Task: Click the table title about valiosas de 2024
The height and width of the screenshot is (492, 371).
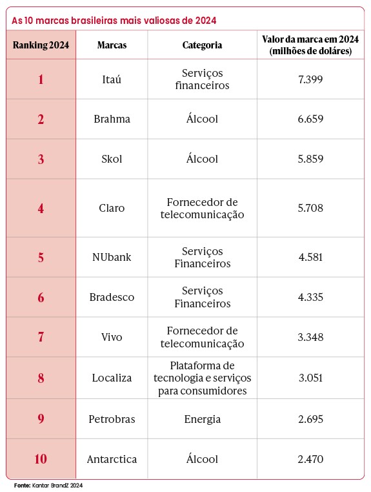Action: 114,21
